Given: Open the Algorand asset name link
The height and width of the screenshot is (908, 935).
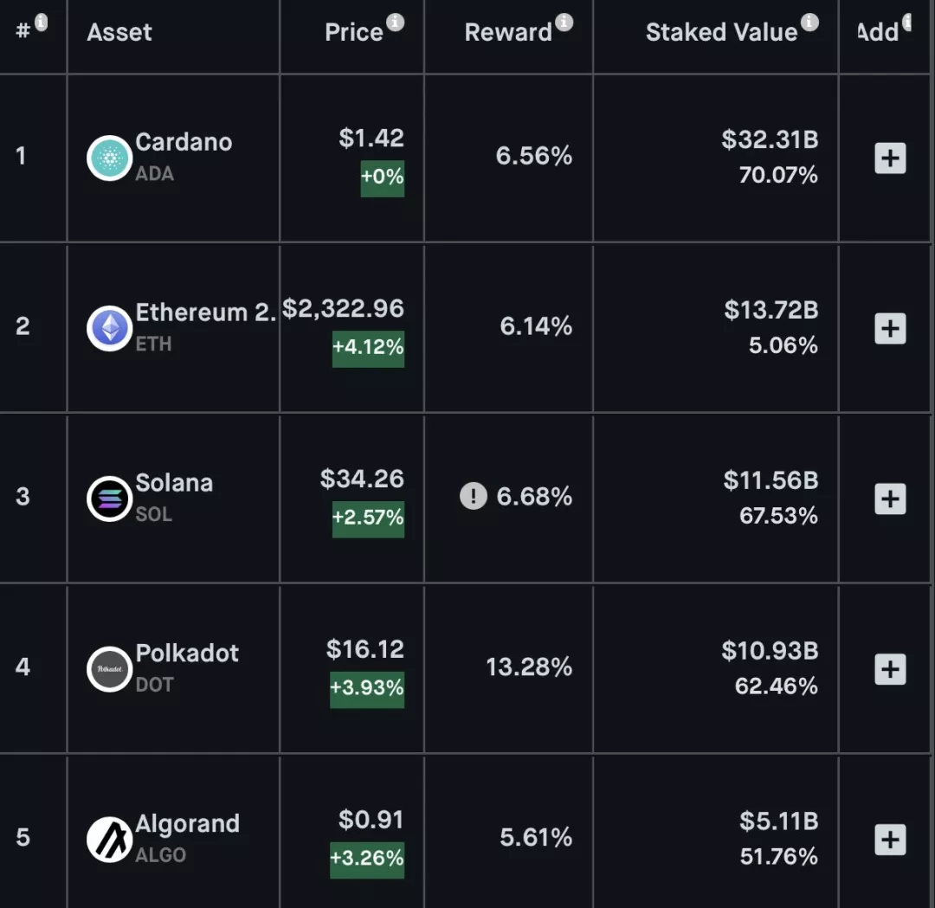Looking at the screenshot, I should pyautogui.click(x=187, y=823).
